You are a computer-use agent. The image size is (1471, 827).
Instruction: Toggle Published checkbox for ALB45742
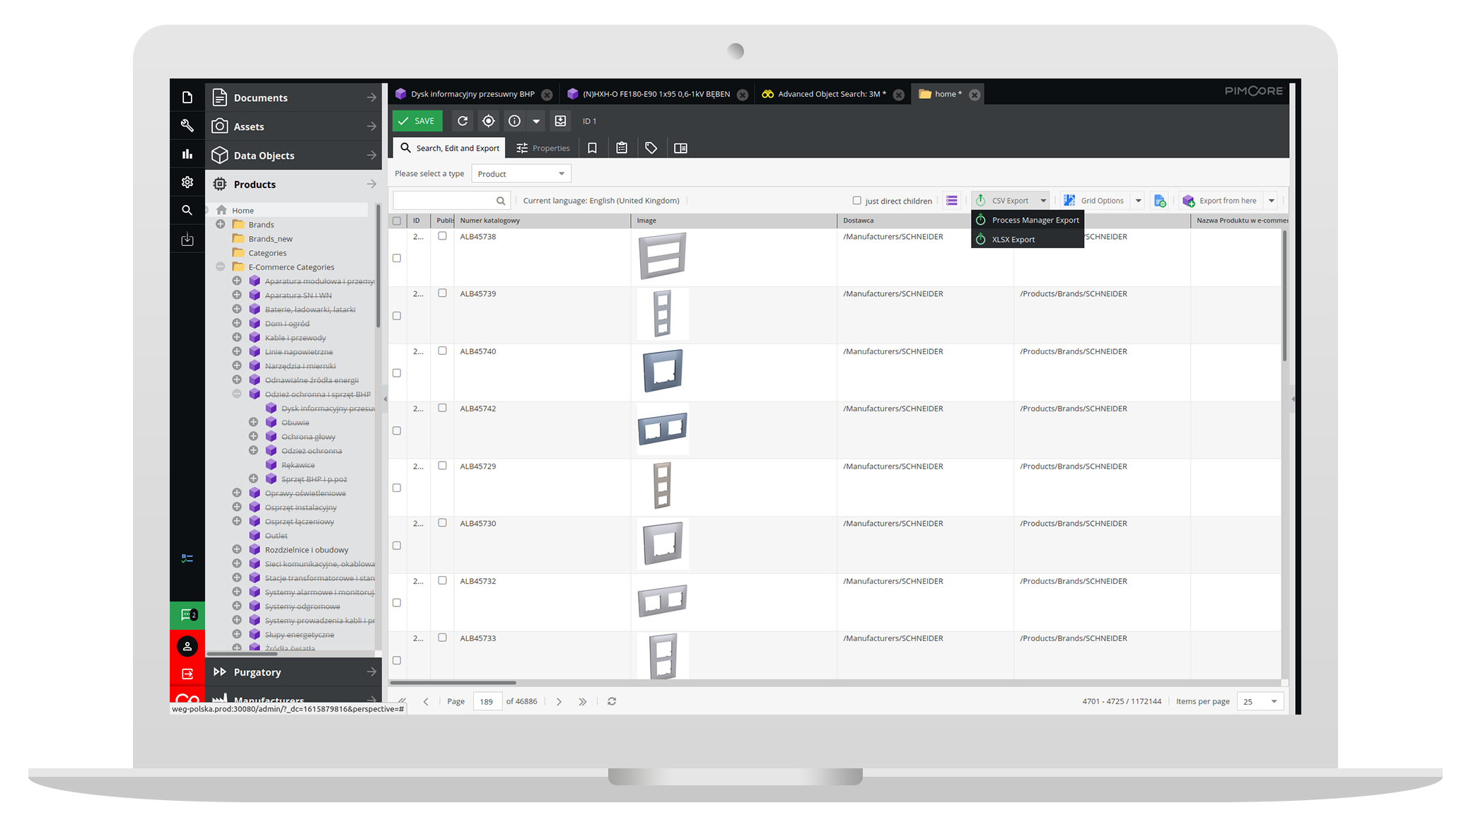point(442,409)
